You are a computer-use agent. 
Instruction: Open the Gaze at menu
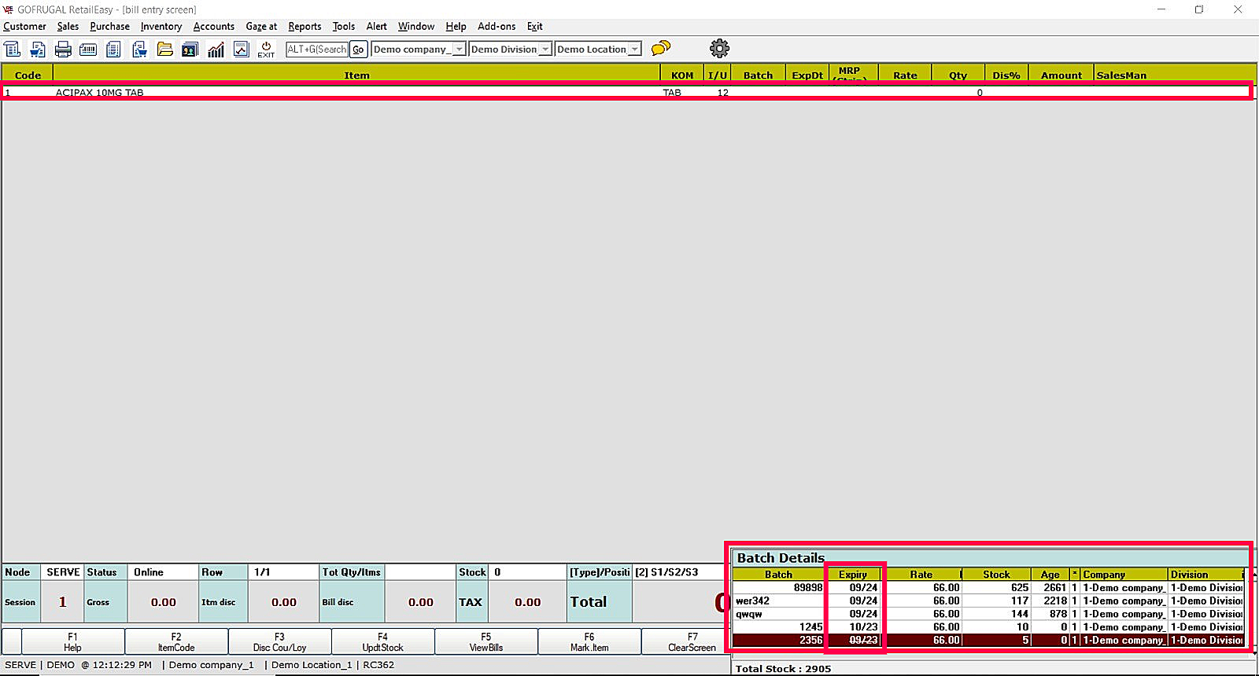tap(261, 26)
